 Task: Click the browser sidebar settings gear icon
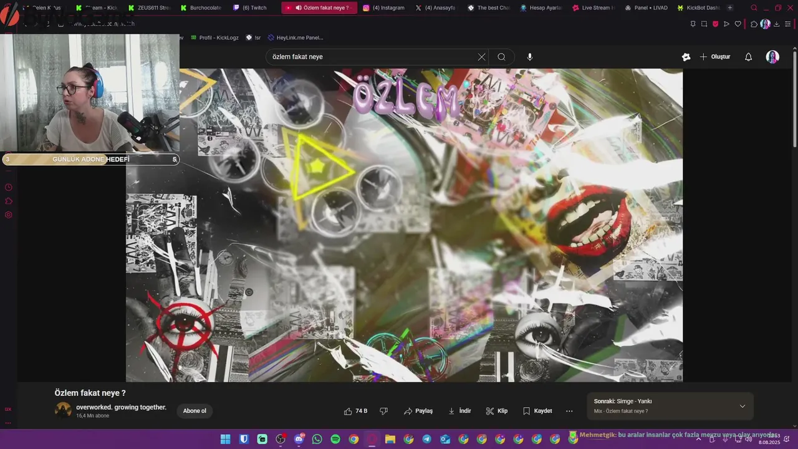click(8, 215)
